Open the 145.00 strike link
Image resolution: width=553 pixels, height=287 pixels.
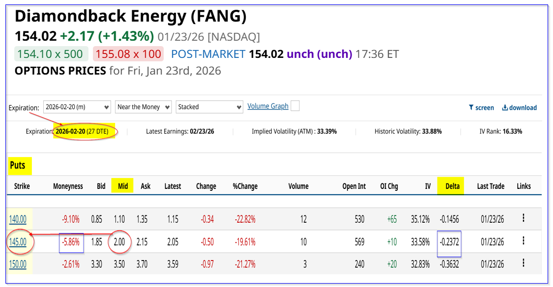[18, 241]
